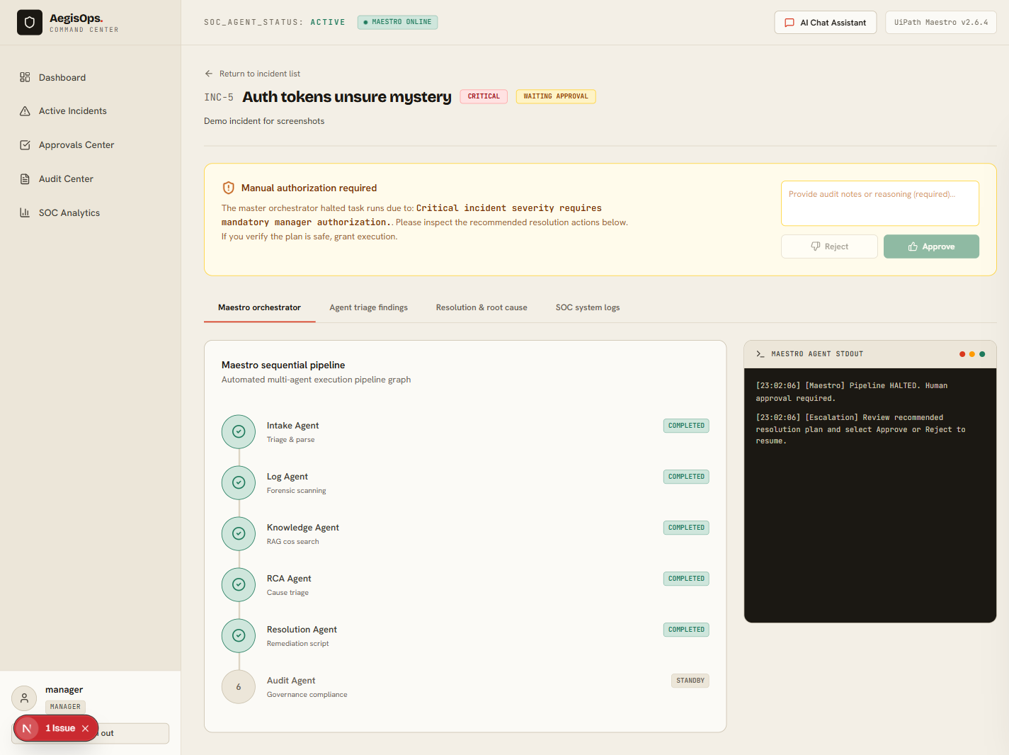Click the thumbs-down icon on Reject
Screen dimensions: 1009x755
tap(816, 246)
